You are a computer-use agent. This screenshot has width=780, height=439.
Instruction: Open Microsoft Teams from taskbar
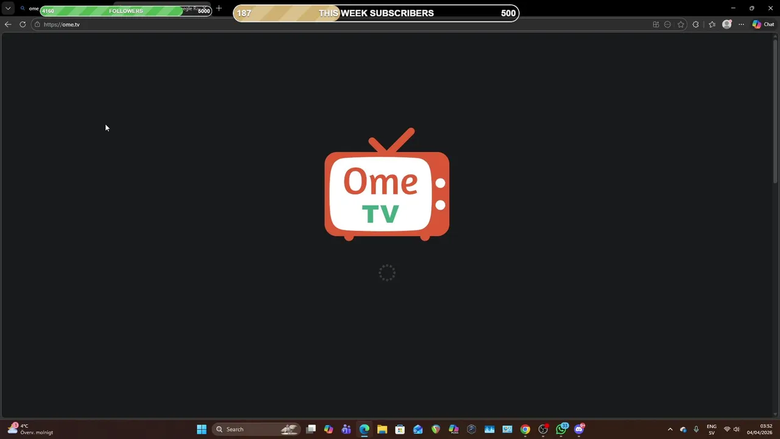[x=346, y=429]
